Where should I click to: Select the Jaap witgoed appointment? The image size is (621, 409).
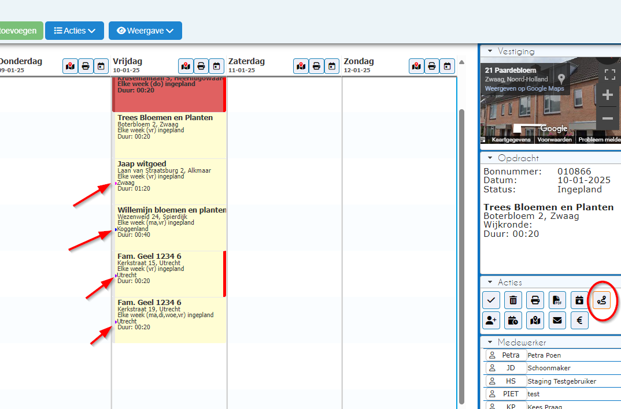pos(169,181)
